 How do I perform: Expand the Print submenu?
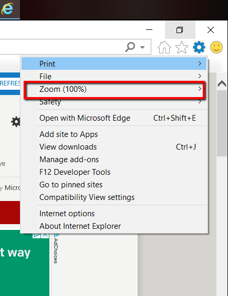114,64
